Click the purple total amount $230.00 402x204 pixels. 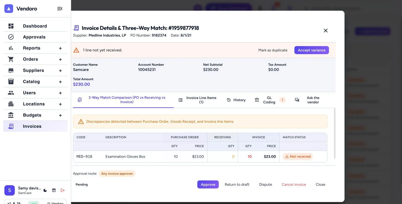[81, 84]
